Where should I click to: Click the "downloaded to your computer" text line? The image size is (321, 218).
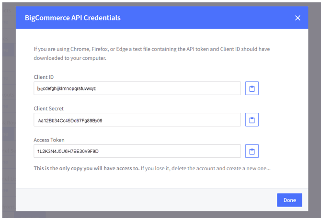(x=69, y=58)
